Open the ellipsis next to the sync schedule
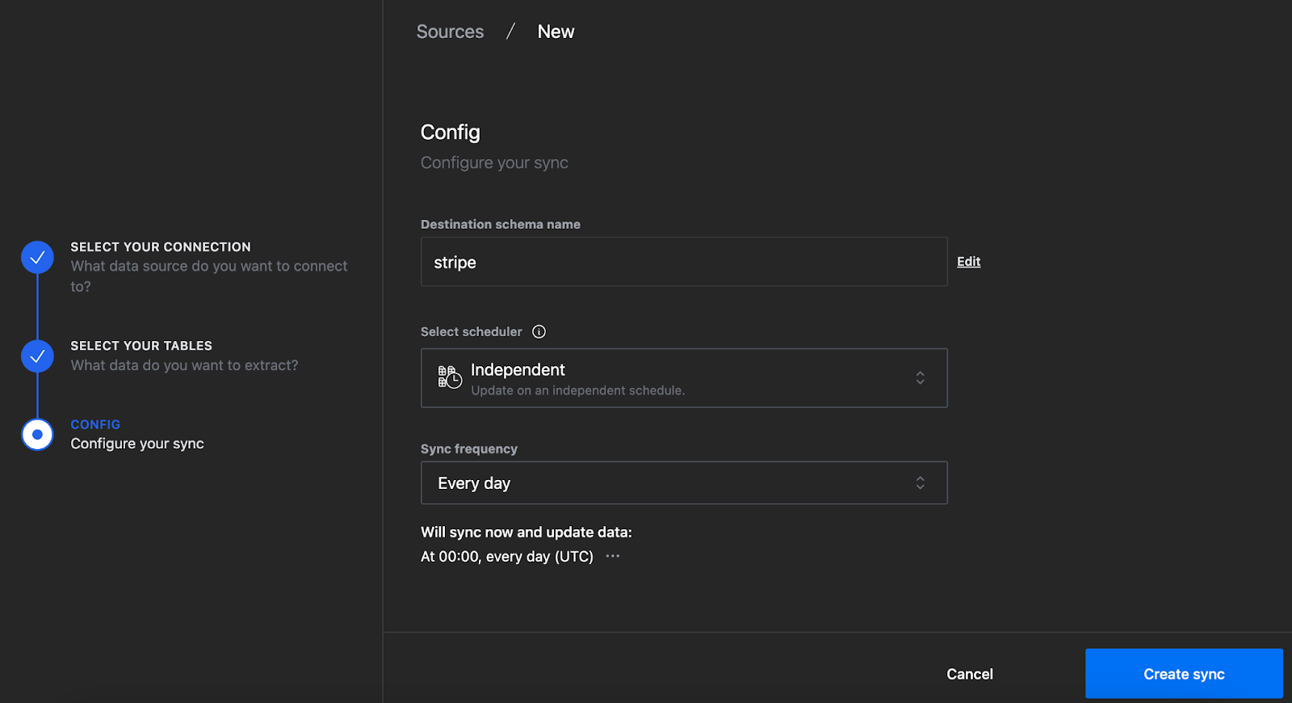 pos(613,556)
